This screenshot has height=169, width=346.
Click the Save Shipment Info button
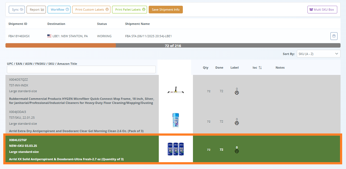pos(166,9)
